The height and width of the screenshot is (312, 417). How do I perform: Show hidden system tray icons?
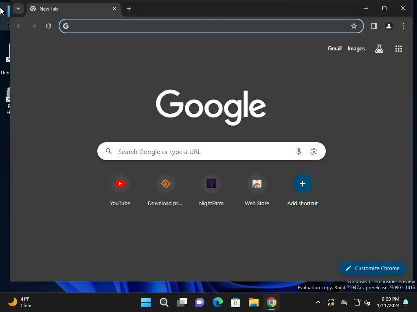point(318,302)
